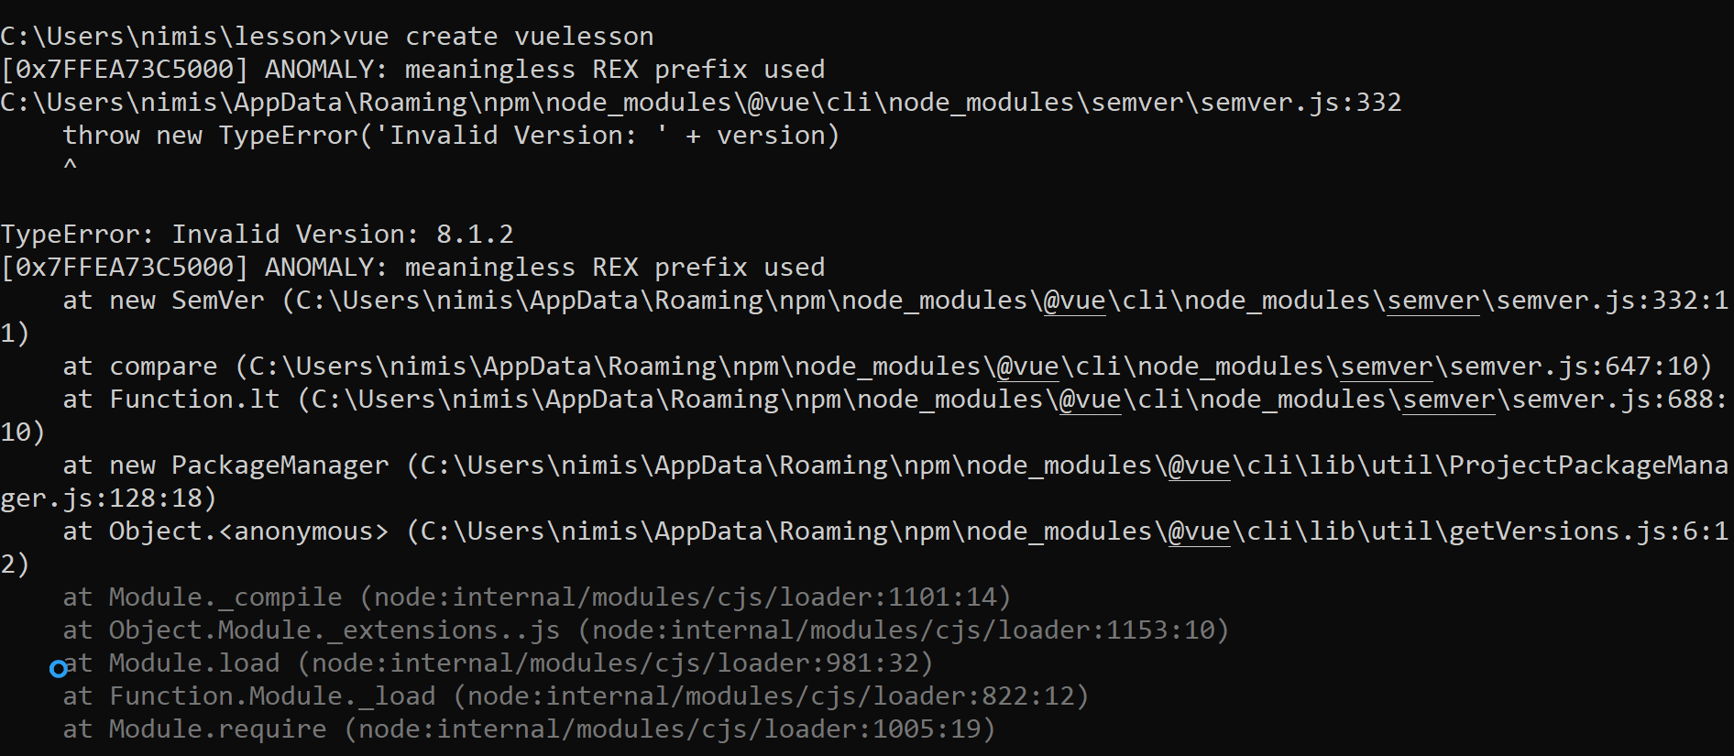Click the "Module.require" stack trace text

[x=217, y=729]
